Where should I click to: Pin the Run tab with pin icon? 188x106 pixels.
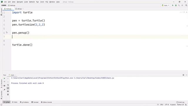[x=4, y=90]
